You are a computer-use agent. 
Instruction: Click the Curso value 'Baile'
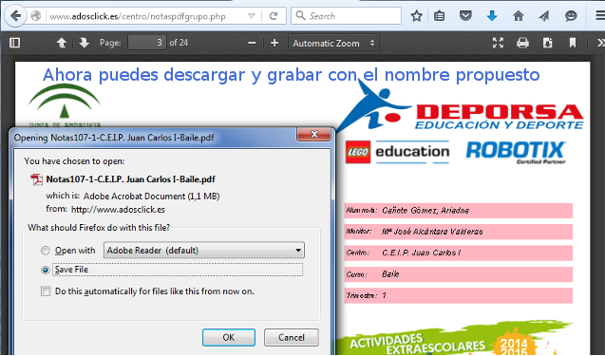point(390,274)
